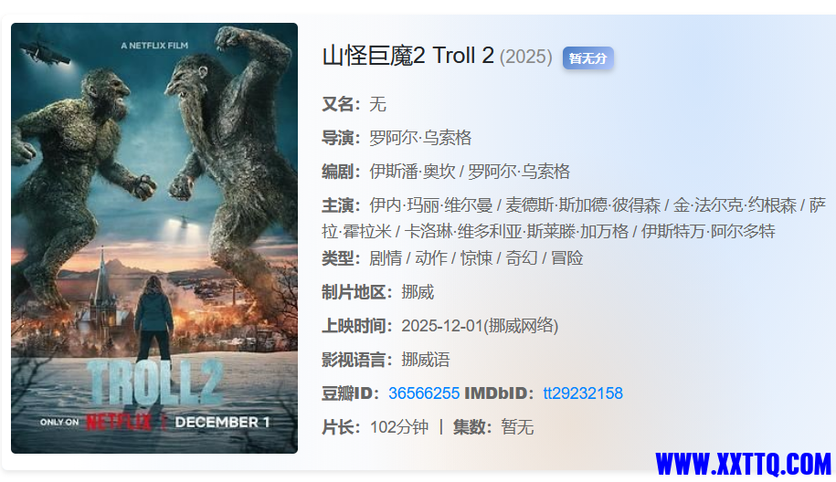Click the Troll 2 movie poster thumbnail
836x482 pixels.
(154, 238)
